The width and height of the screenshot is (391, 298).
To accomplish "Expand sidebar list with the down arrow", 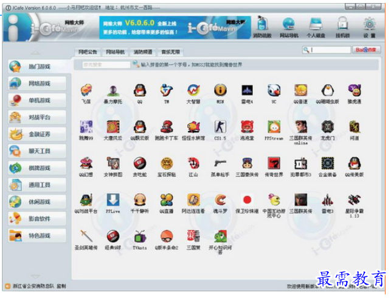I will coord(36,276).
